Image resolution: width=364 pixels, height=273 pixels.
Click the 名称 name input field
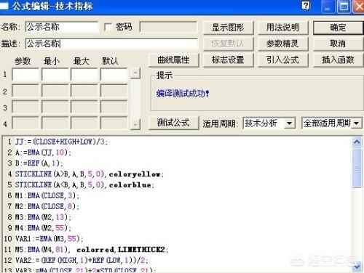[62, 27]
